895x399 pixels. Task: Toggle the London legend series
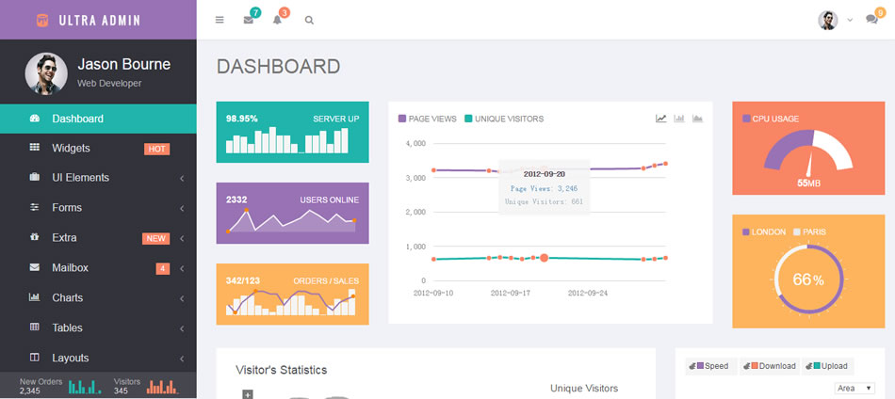tap(764, 232)
